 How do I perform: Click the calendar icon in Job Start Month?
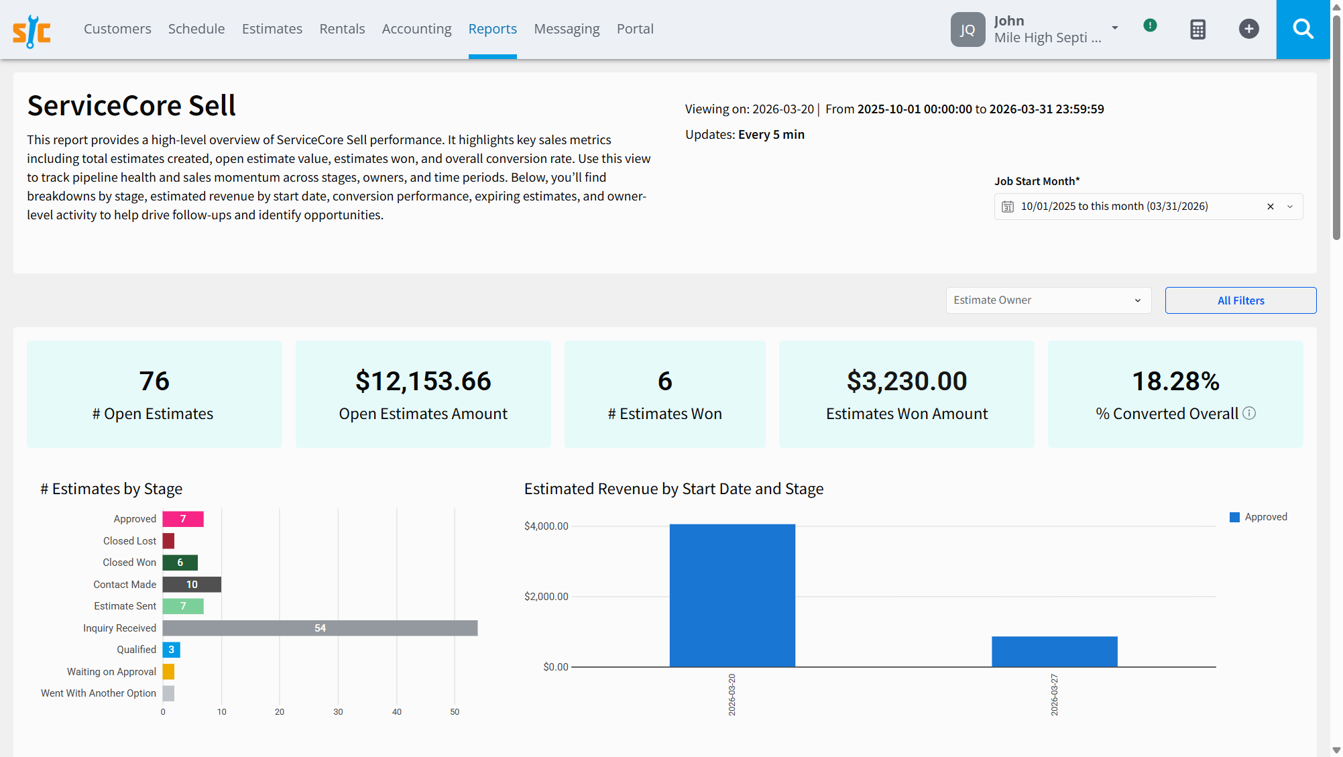tap(1008, 207)
